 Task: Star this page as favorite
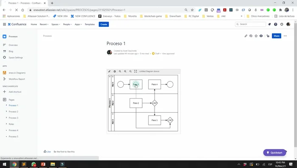pos(256,36)
